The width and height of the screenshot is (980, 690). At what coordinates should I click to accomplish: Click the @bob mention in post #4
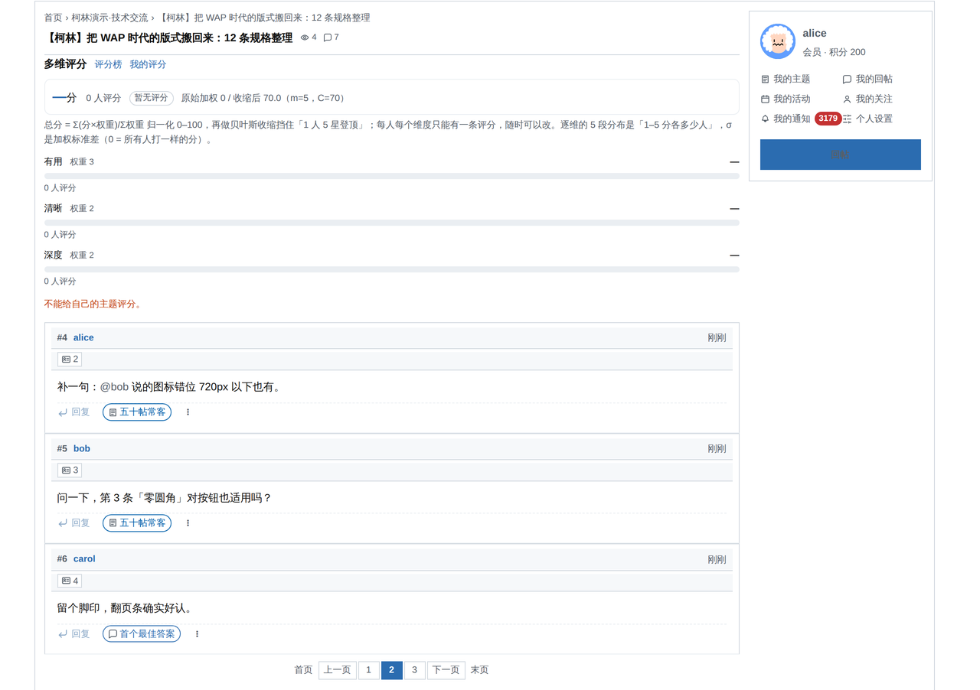[114, 387]
